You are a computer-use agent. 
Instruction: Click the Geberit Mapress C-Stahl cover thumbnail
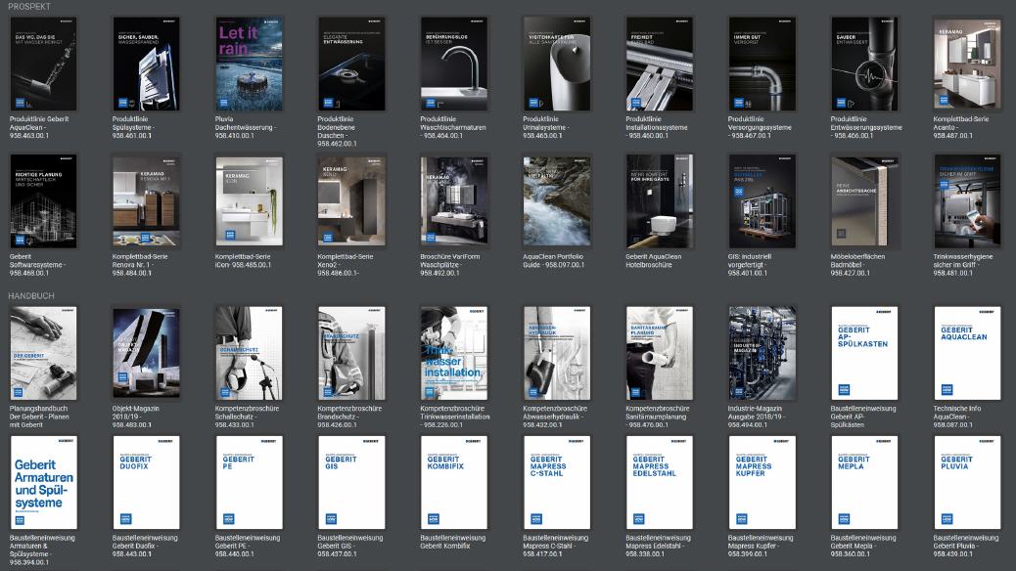pyautogui.click(x=557, y=483)
